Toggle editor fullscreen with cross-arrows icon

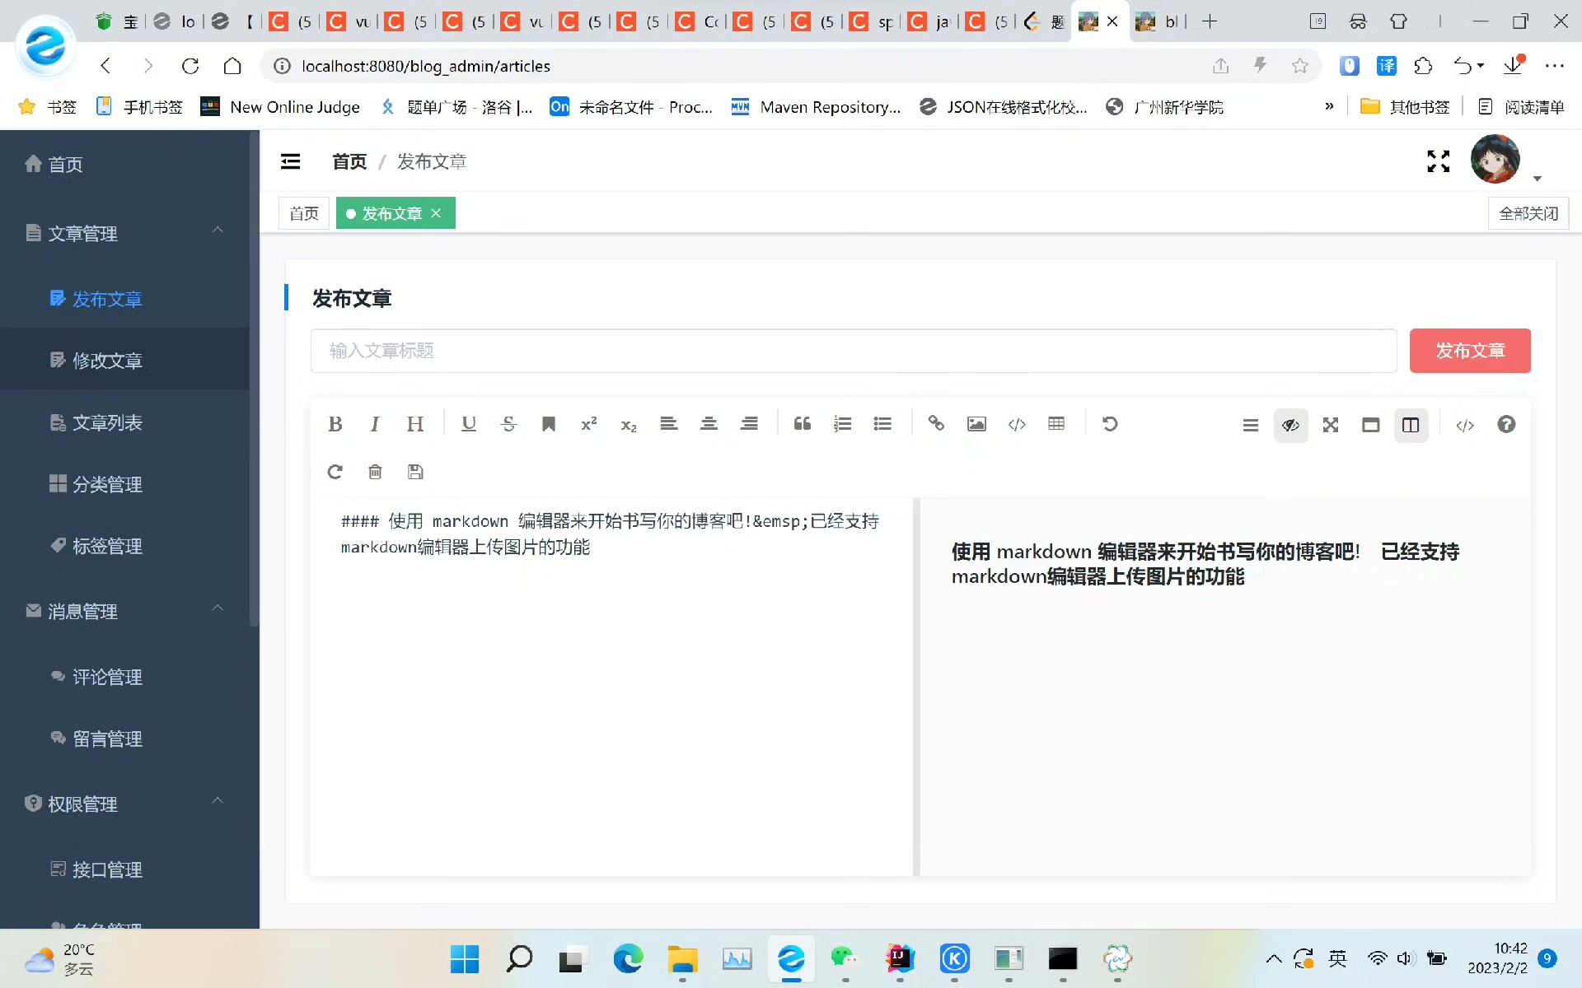1331,425
